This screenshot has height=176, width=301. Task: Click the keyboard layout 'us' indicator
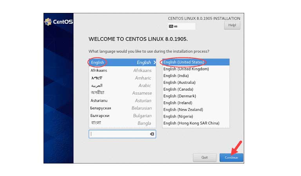click(181, 26)
